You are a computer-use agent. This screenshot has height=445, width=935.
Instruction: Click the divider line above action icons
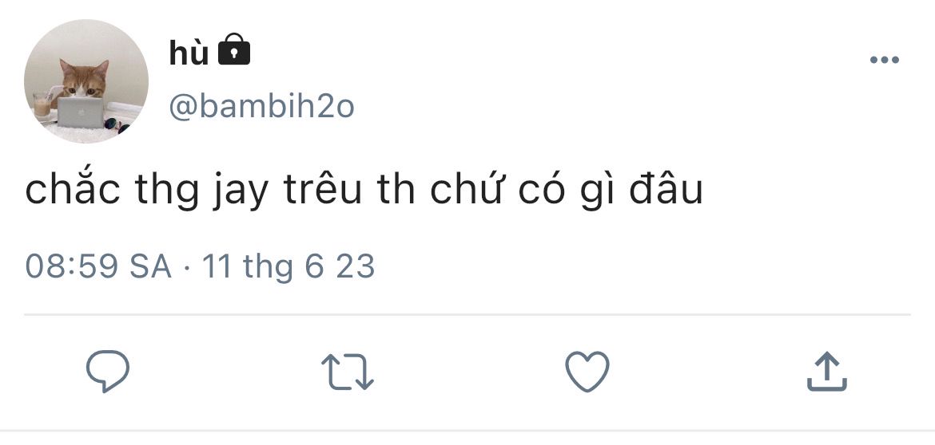tap(467, 314)
